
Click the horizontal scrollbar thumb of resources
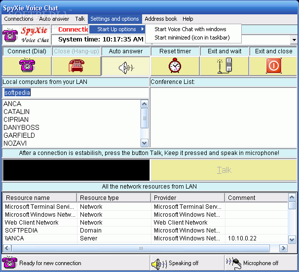click(141, 248)
